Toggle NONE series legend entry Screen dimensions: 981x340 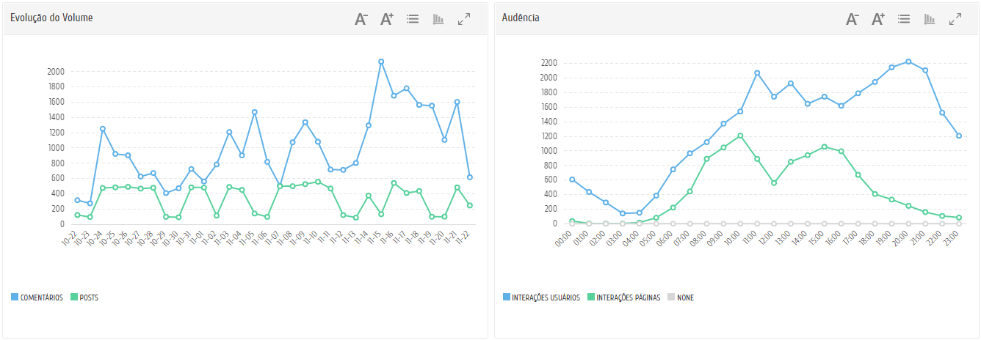tap(685, 297)
